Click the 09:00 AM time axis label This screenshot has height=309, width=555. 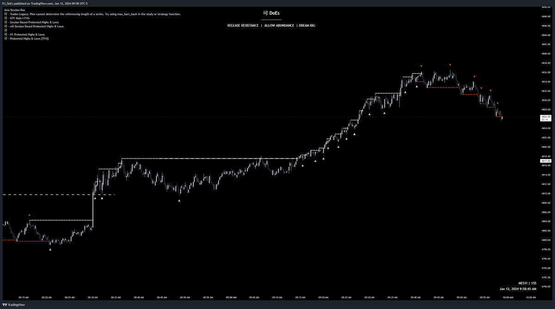(231, 298)
